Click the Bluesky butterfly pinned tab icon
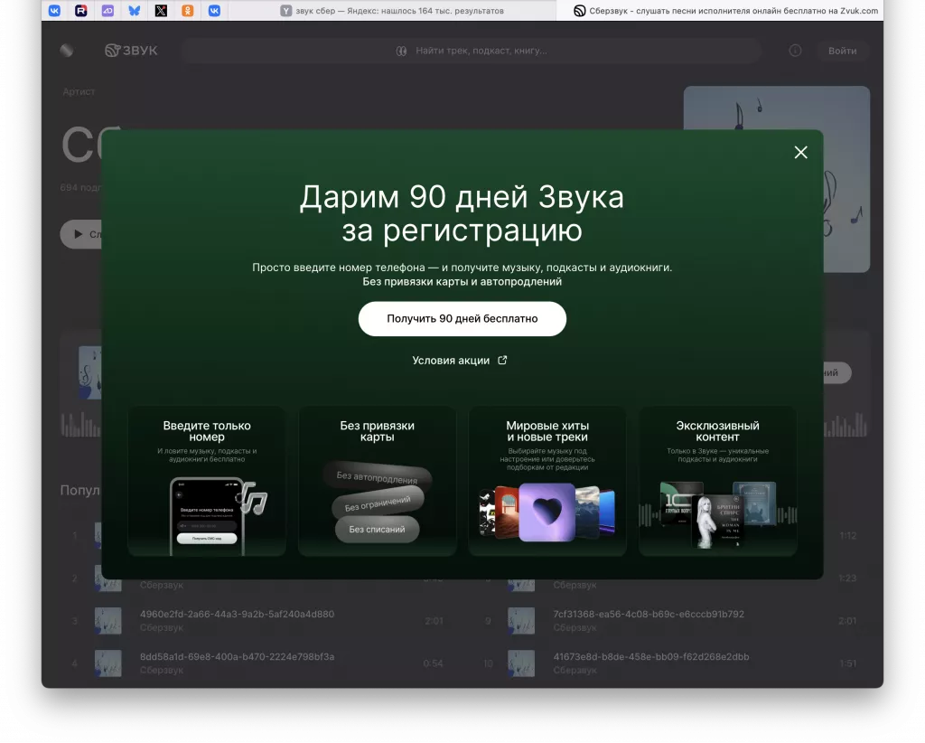925x743 pixels. pyautogui.click(x=134, y=10)
